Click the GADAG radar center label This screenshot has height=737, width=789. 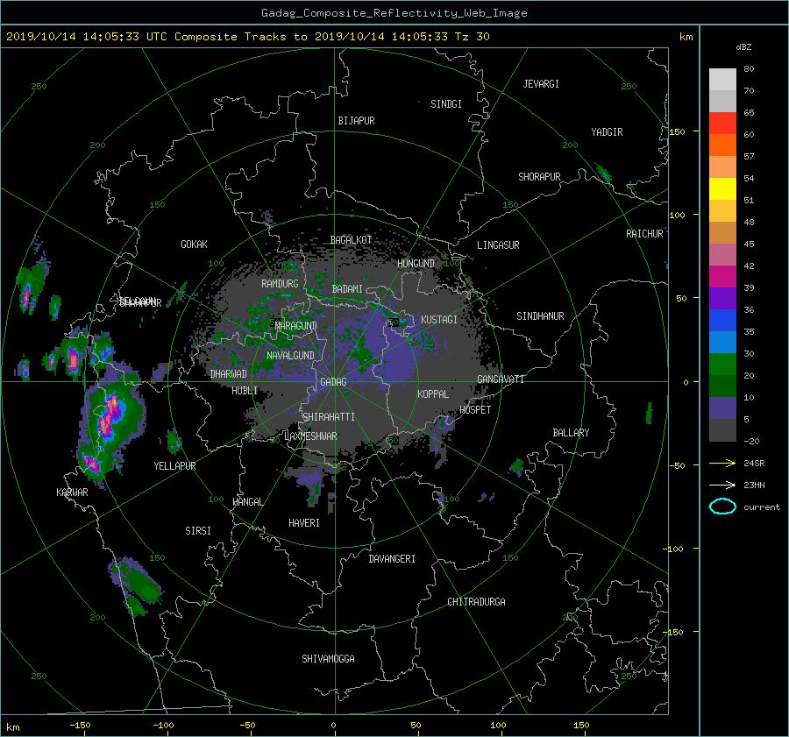[333, 382]
